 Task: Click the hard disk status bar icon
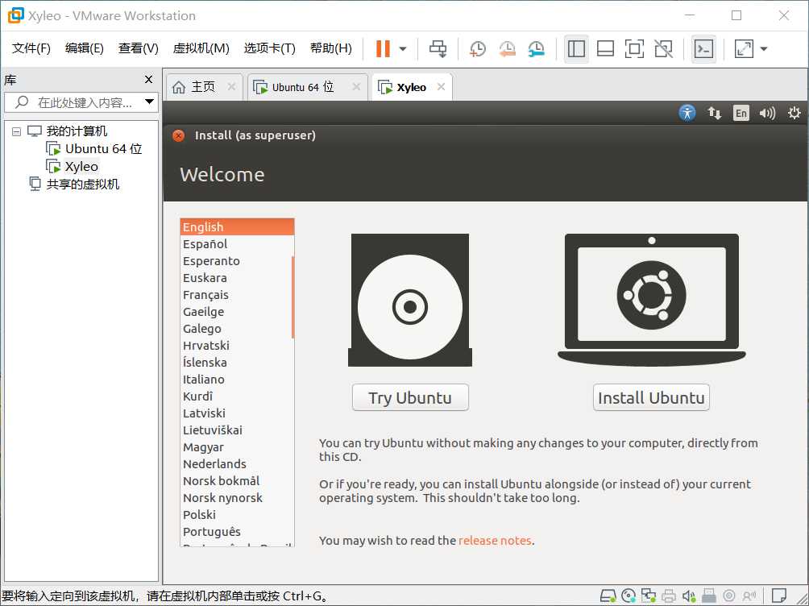click(608, 596)
